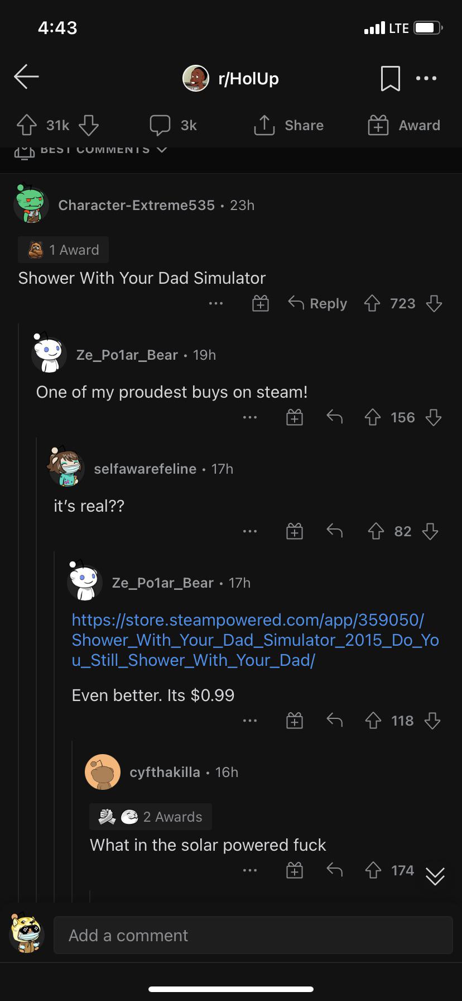View cyfthakilla's 2 Awards badge
462x1001 pixels.
(x=151, y=817)
